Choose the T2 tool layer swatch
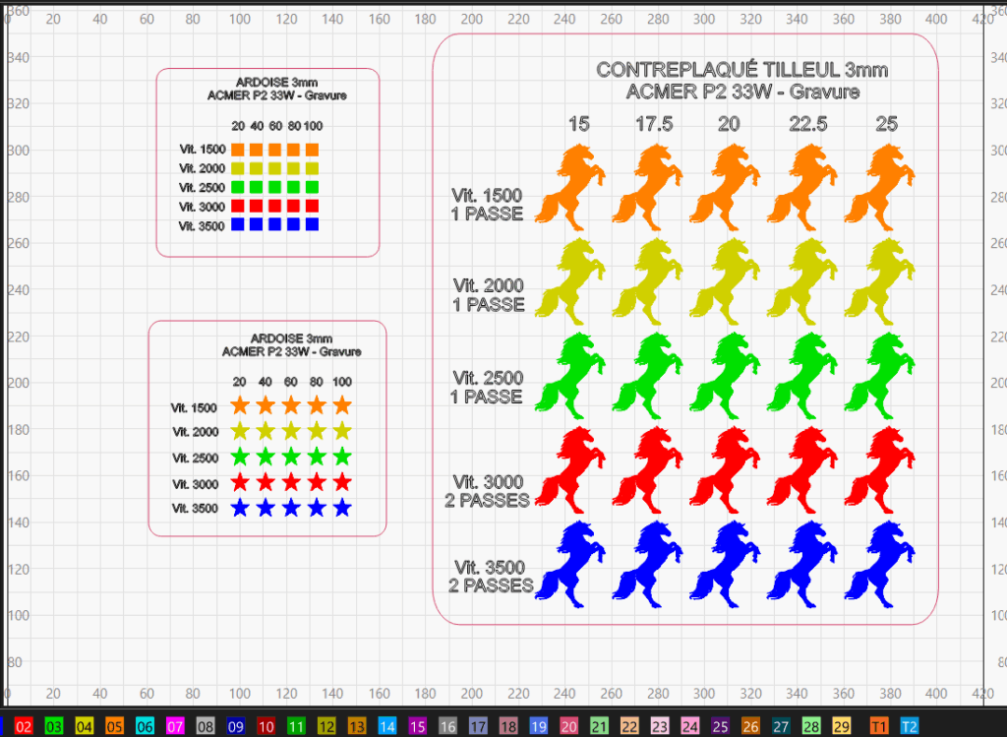The width and height of the screenshot is (1007, 737). point(909,727)
